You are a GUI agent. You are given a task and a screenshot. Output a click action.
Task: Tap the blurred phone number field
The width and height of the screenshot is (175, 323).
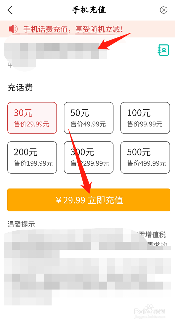[56, 51]
